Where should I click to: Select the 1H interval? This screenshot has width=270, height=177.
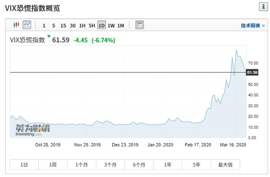[82, 26]
